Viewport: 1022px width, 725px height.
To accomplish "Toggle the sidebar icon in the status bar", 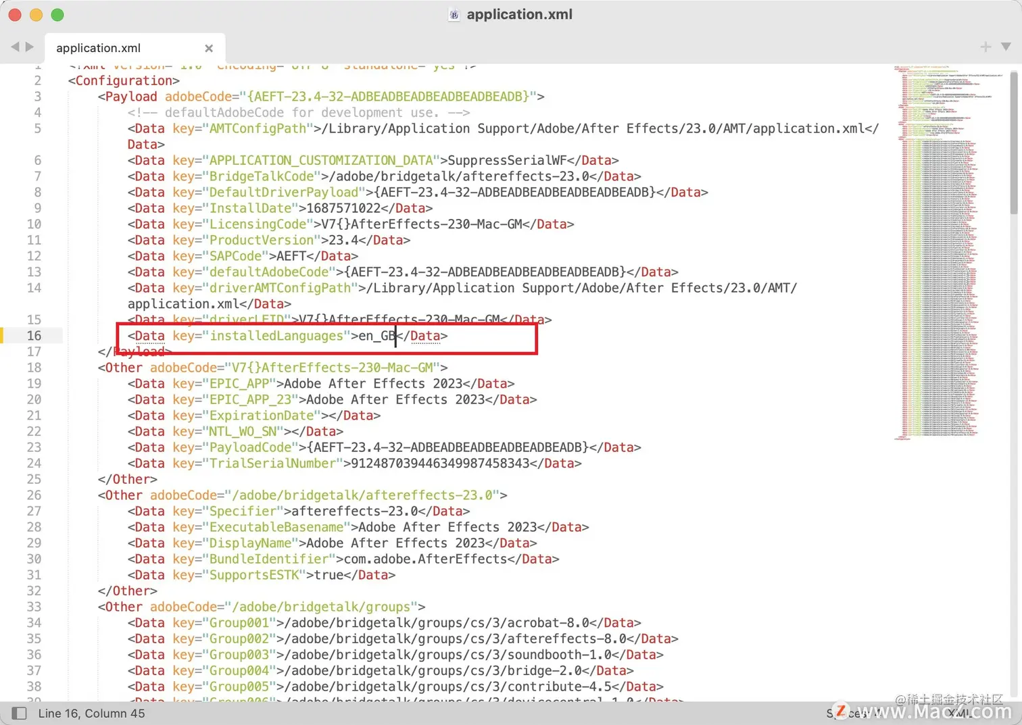I will 20,714.
